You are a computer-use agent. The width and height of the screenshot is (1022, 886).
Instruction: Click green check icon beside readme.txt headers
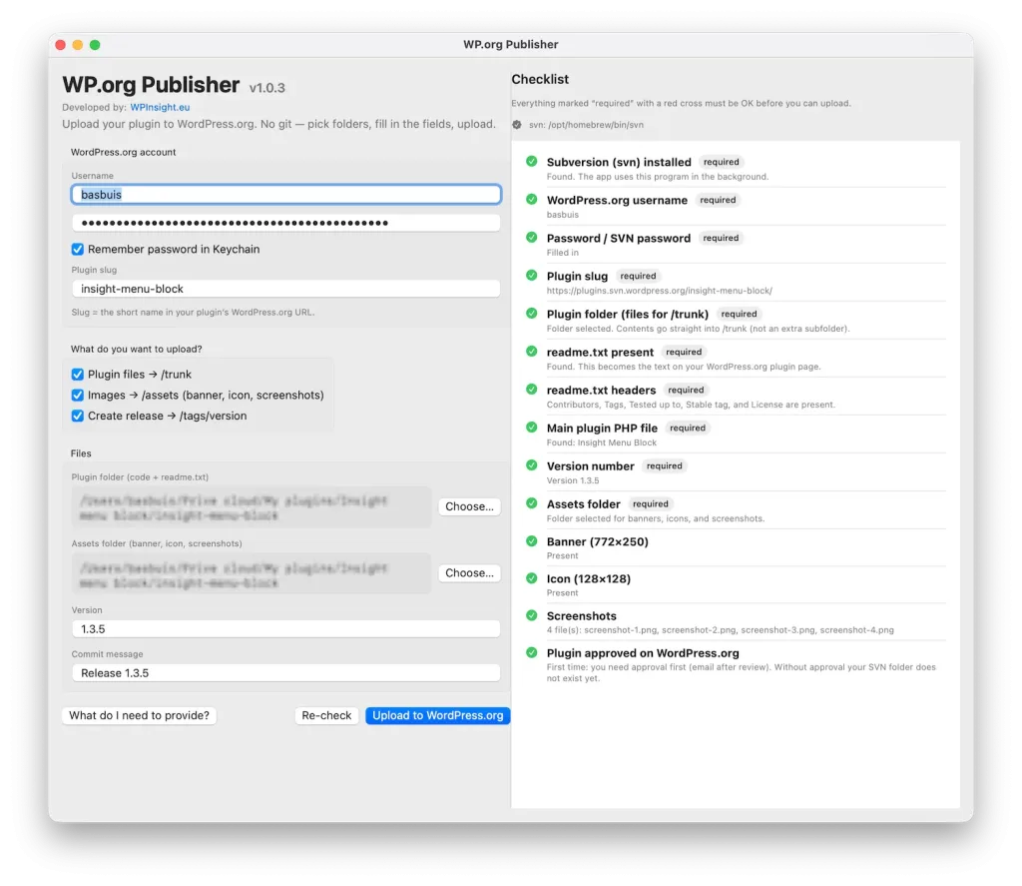coord(532,390)
